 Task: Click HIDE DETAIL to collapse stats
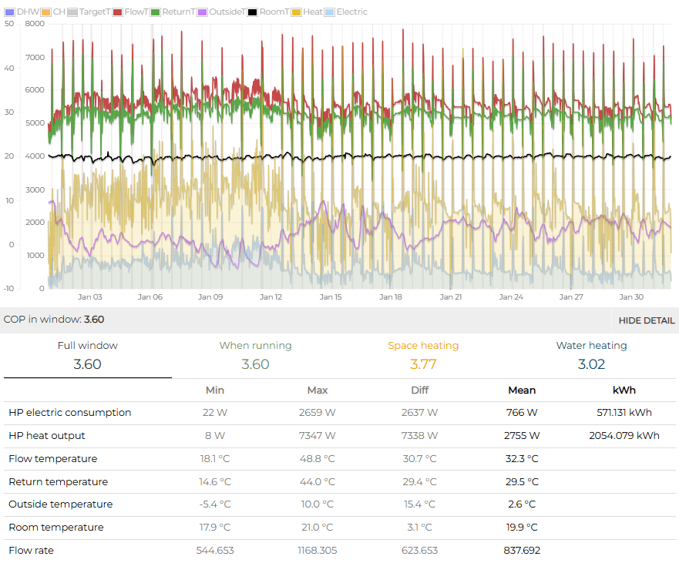click(x=646, y=320)
